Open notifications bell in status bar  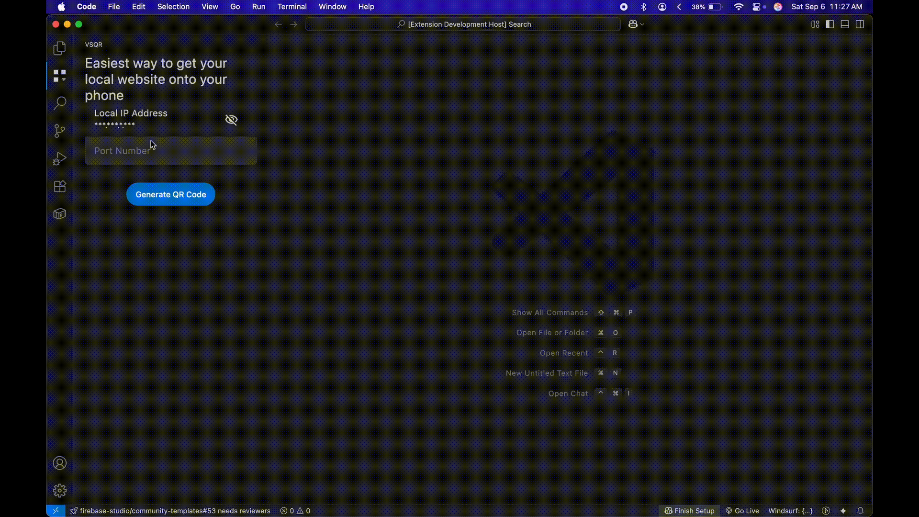click(x=860, y=511)
